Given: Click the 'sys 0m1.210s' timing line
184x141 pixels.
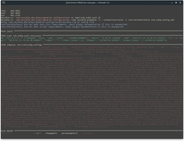Looking at the screenshot, I should pos(11,15).
